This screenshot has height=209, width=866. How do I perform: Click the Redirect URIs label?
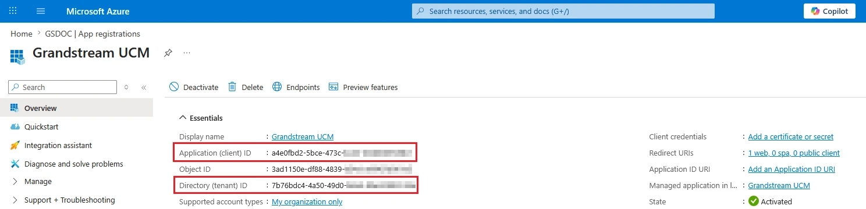(x=671, y=153)
